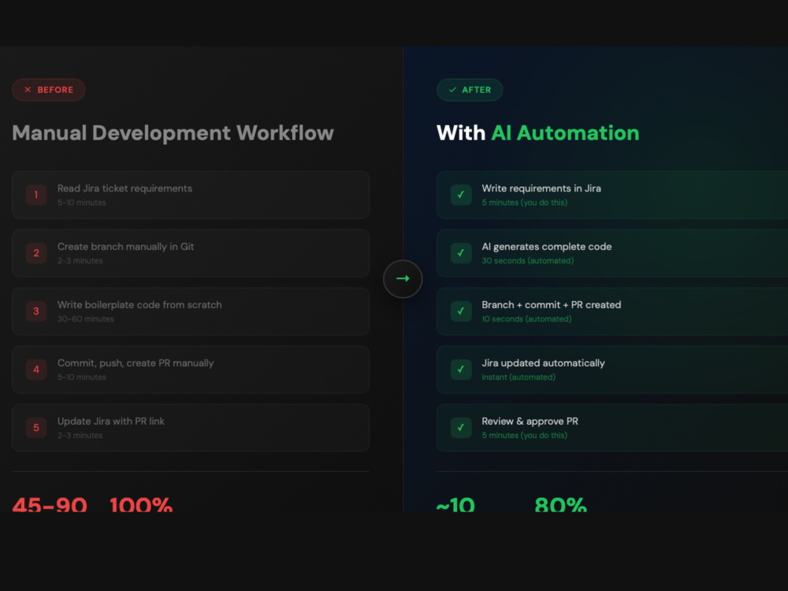Click the checkmark beside Review & approve PR
The height and width of the screenshot is (591, 788).
pyautogui.click(x=461, y=428)
